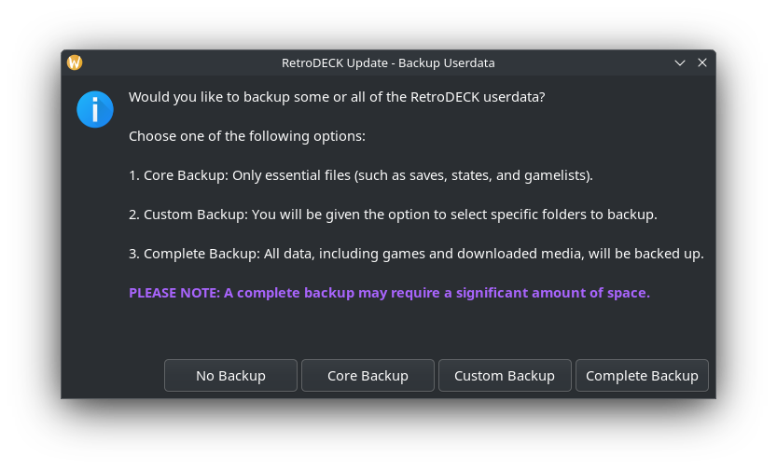Click the "2. Custom Backup" description line
Image resolution: width=777 pixels, height=471 pixels.
click(x=393, y=215)
